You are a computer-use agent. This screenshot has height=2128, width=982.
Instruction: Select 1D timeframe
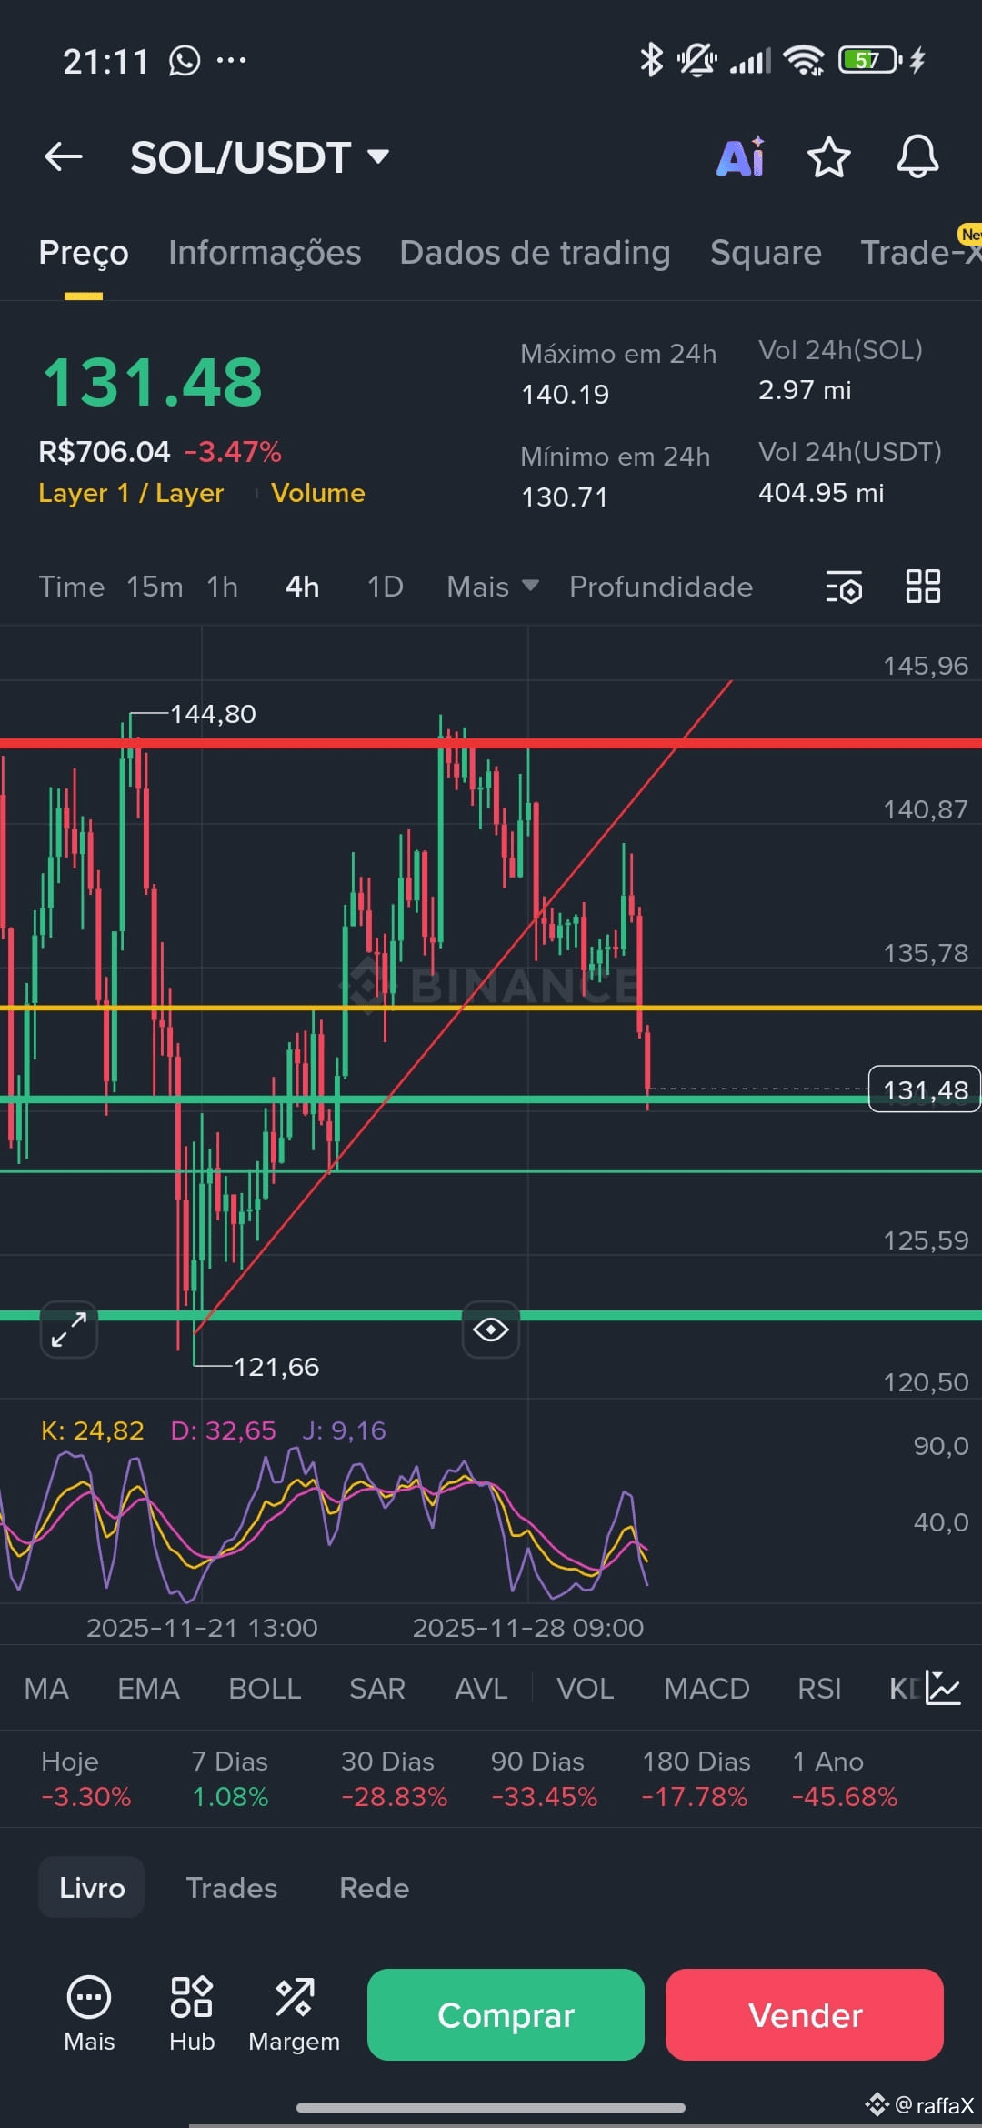click(385, 587)
